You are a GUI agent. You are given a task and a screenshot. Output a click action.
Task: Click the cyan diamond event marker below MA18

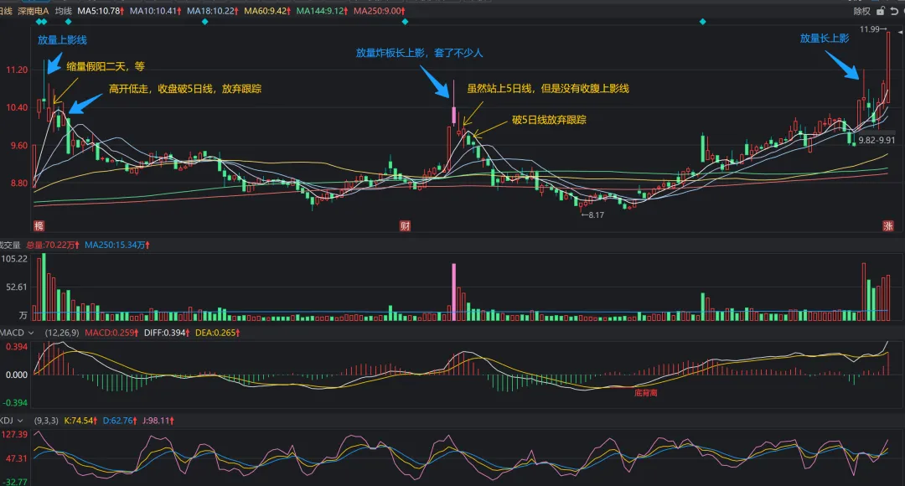point(205,22)
